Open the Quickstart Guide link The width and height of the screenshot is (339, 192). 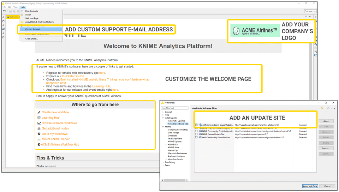point(73,76)
